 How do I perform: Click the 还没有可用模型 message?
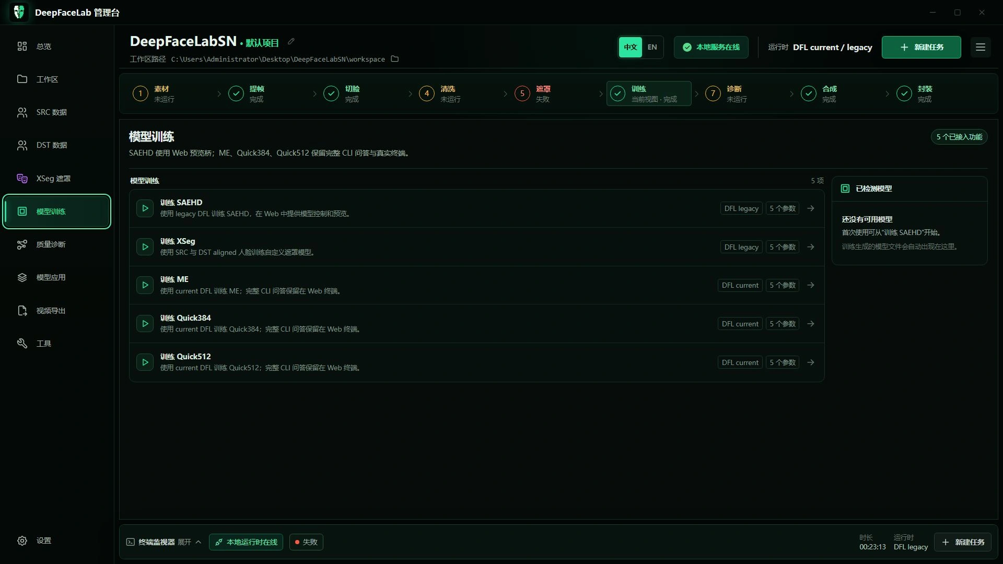[x=867, y=219]
